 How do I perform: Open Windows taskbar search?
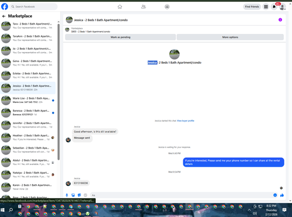pyautogui.click(x=11, y=210)
